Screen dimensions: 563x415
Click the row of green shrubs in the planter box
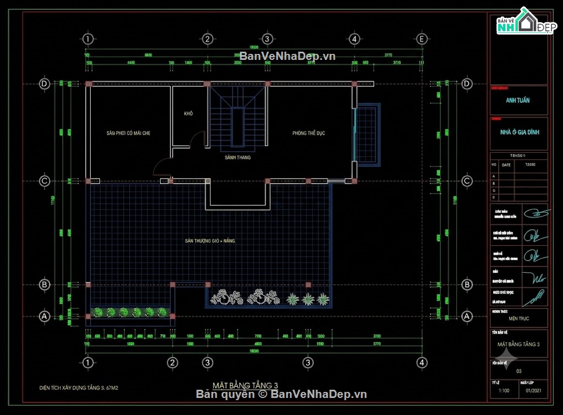(x=130, y=312)
